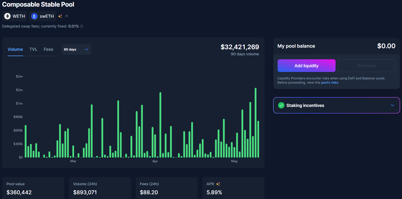Click the $900k y-axis label
The height and width of the screenshot is (199, 402).
coord(18,117)
